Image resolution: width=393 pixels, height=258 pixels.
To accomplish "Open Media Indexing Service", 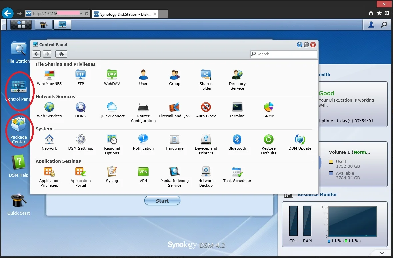I will [174, 177].
